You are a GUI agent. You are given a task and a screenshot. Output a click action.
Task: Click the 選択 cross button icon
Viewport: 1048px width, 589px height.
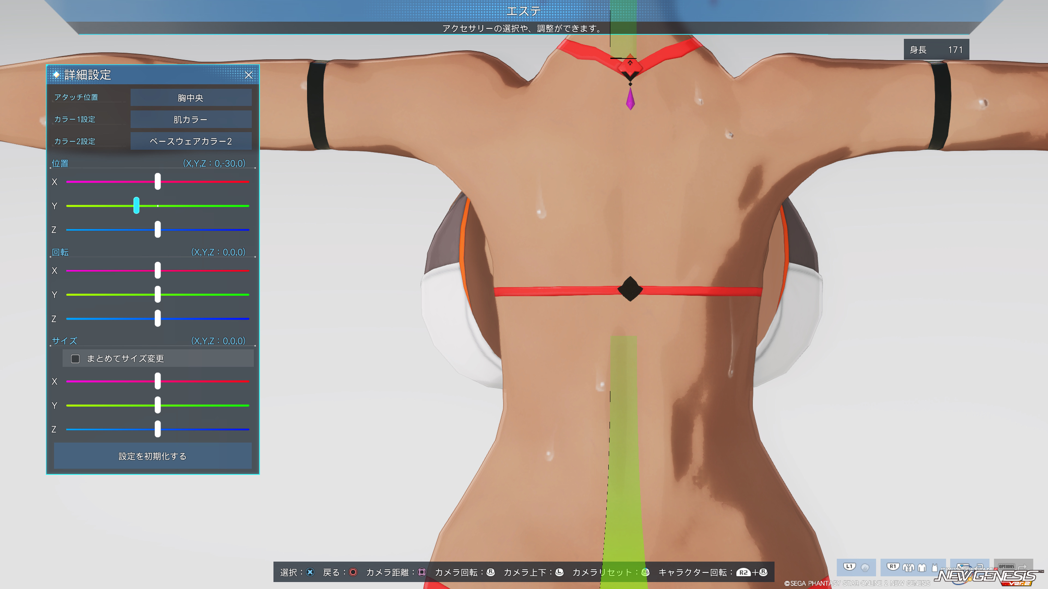coord(310,572)
